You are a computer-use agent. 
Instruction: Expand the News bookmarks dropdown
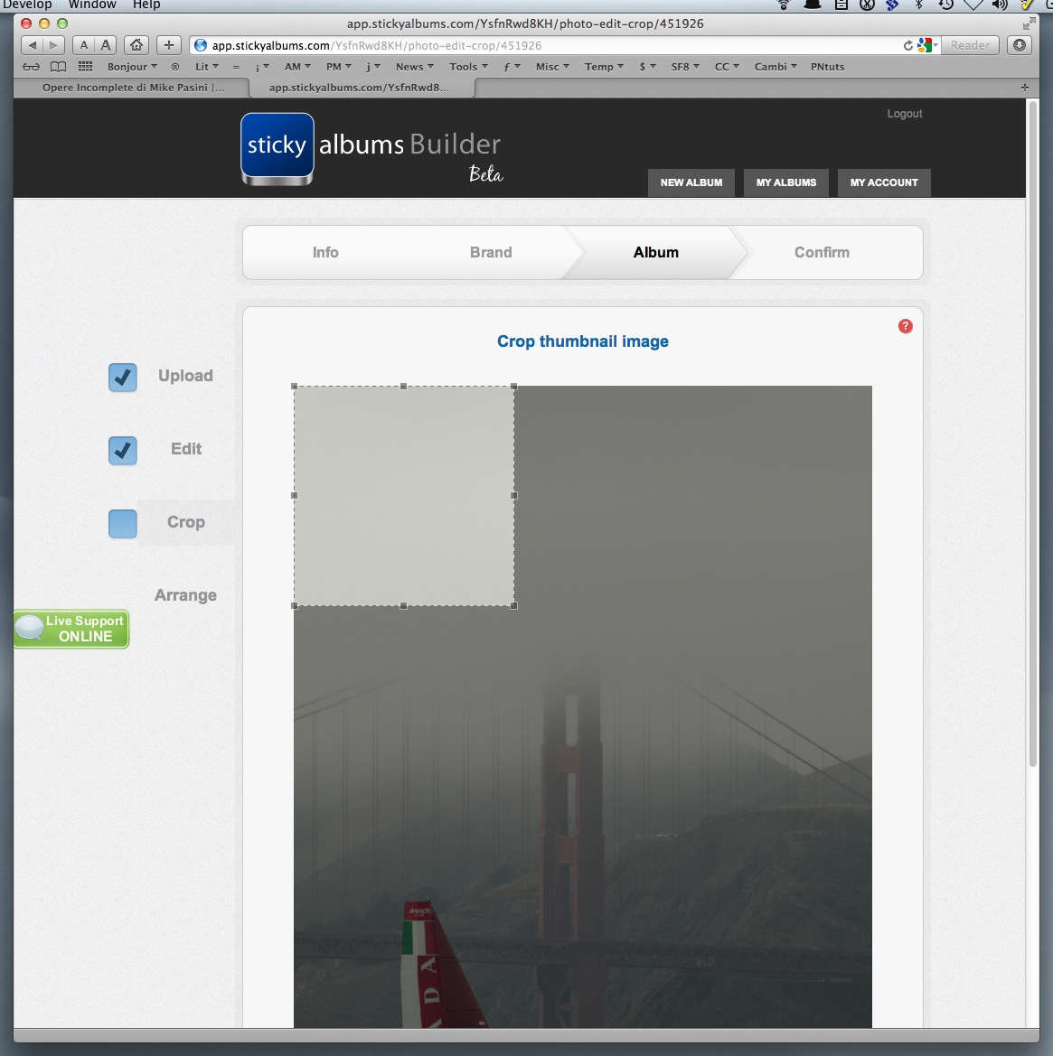point(414,67)
